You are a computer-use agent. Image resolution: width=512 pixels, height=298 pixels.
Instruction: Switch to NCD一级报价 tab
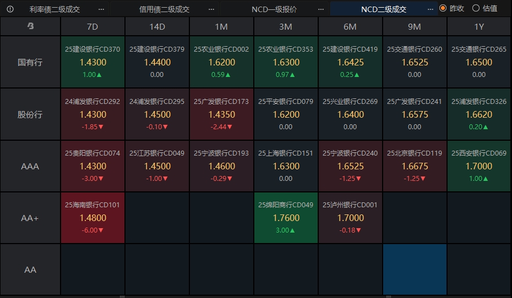point(274,9)
